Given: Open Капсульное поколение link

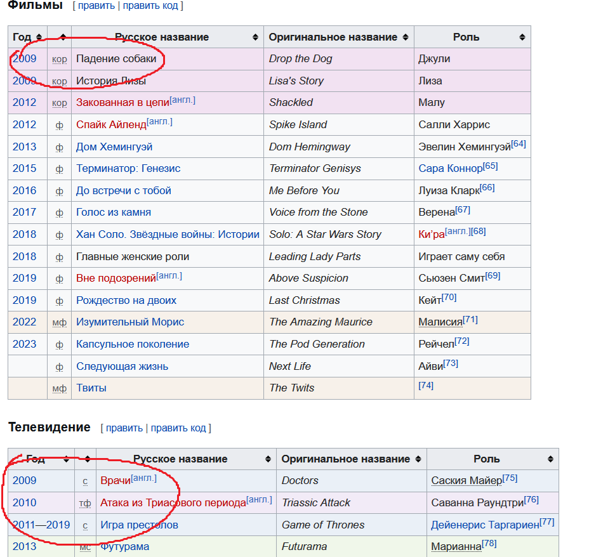Looking at the screenshot, I should tap(133, 344).
